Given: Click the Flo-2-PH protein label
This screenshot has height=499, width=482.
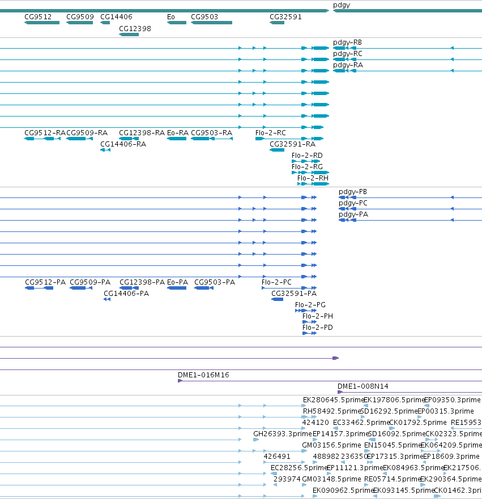Looking at the screenshot, I should (318, 316).
